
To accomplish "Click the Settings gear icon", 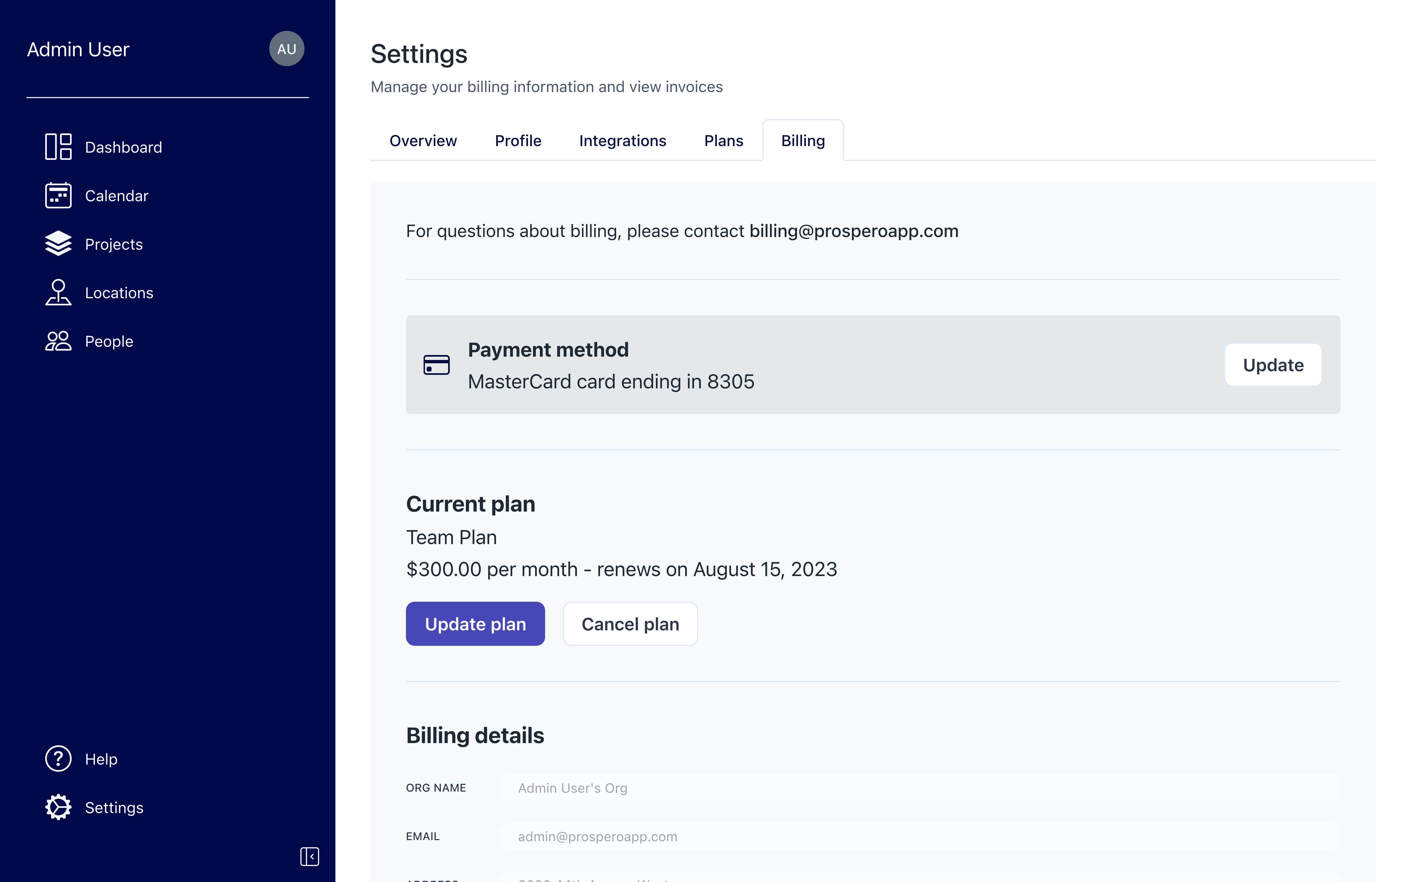I will (x=58, y=807).
